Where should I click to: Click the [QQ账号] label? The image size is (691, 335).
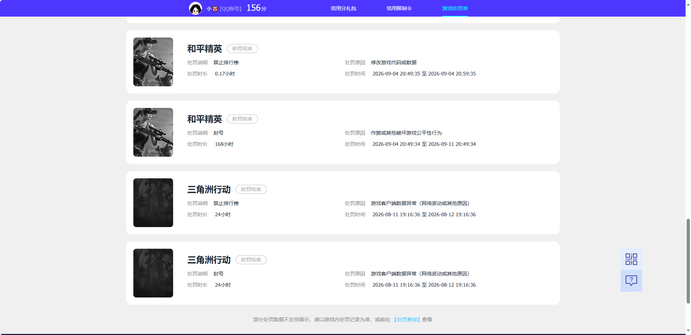tap(231, 9)
